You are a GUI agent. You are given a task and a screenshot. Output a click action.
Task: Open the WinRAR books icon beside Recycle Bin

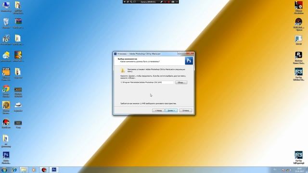tap(18, 23)
